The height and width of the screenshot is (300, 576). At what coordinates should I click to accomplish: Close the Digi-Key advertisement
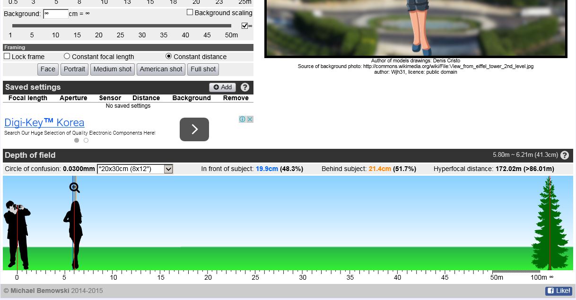click(250, 120)
